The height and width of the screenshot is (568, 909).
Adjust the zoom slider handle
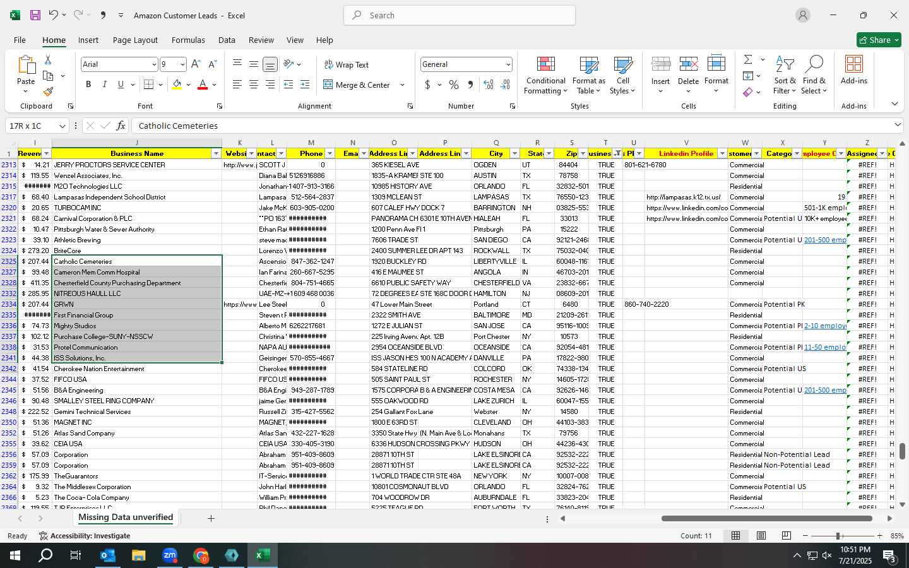coord(838,536)
